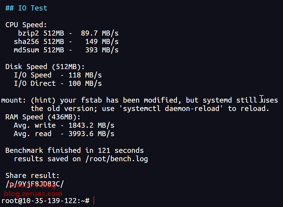Click the 'CPU Speed:' label
The image size is (283, 207).
[x=26, y=25]
